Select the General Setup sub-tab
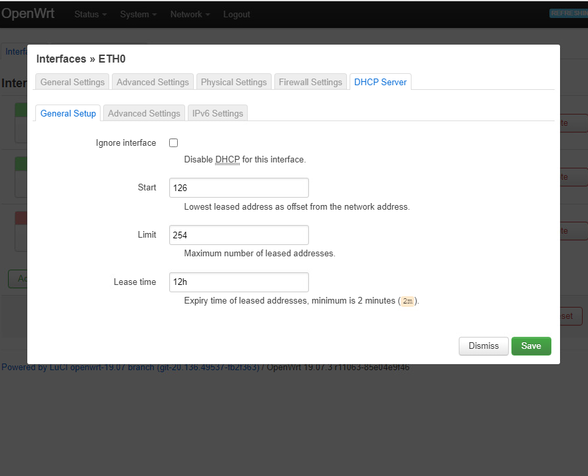The height and width of the screenshot is (476, 588). point(67,113)
